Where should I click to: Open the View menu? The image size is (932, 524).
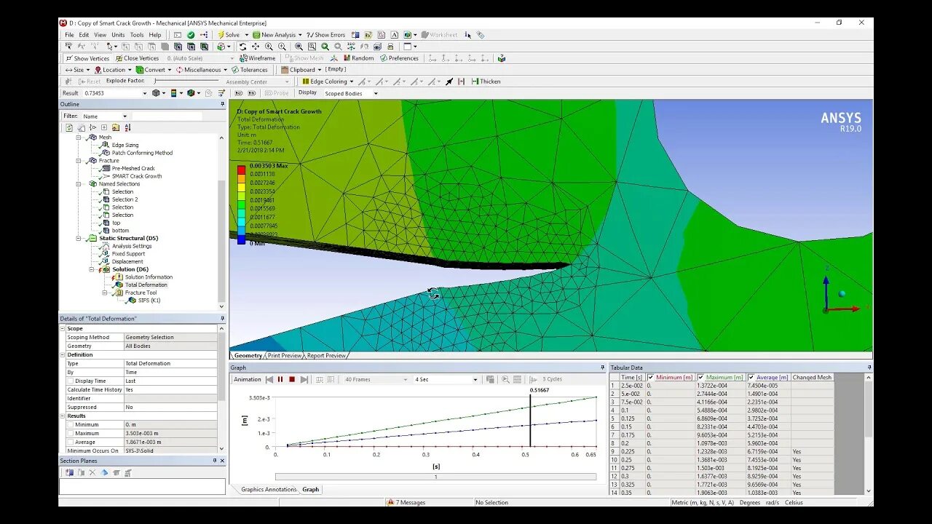click(x=100, y=35)
